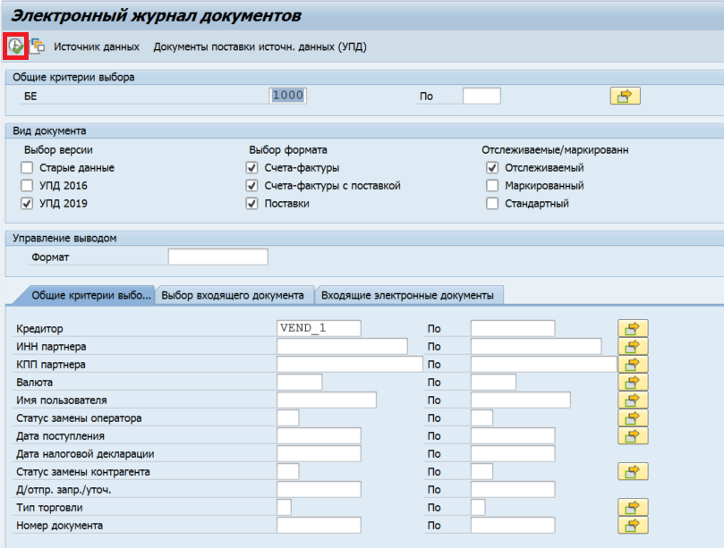Toggle the Маркированный checkbox
The height and width of the screenshot is (548, 724).
tap(492, 185)
